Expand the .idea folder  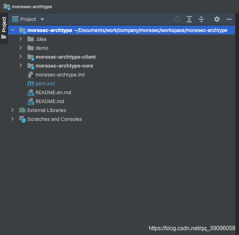click(x=21, y=39)
